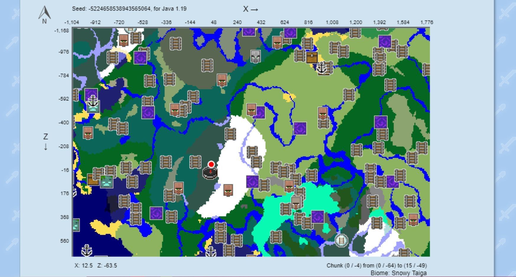Click the gray pillager outpost icon
The height and width of the screenshot is (277, 516).
(x=256, y=56)
